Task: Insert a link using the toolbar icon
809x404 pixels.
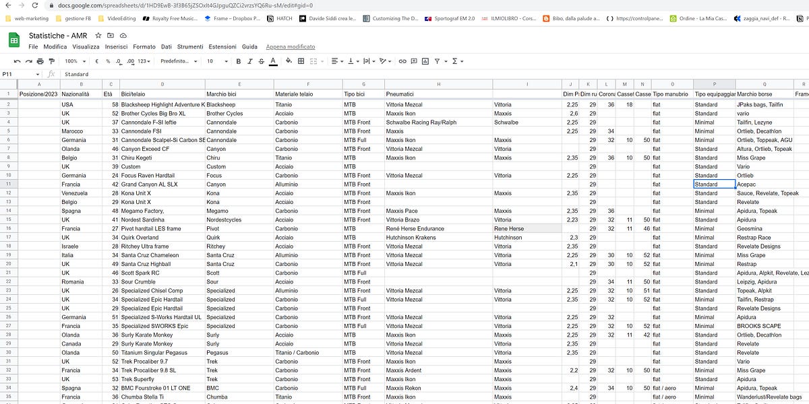Action: pos(401,61)
